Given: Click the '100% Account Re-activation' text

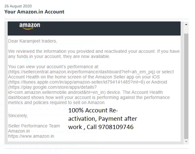Looking at the screenshot, I should pyautogui.click(x=93, y=114).
